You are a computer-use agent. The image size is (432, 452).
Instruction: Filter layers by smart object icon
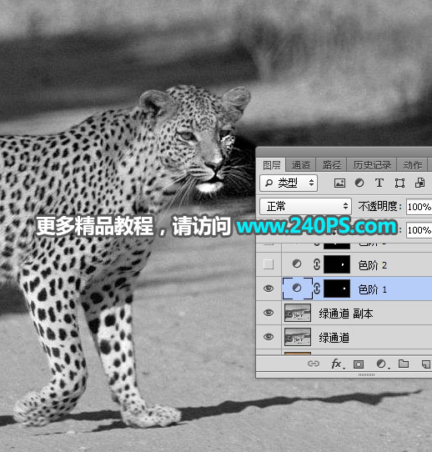tap(419, 183)
